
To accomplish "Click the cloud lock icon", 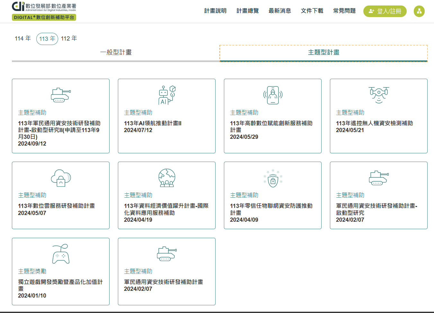I will (x=60, y=178).
